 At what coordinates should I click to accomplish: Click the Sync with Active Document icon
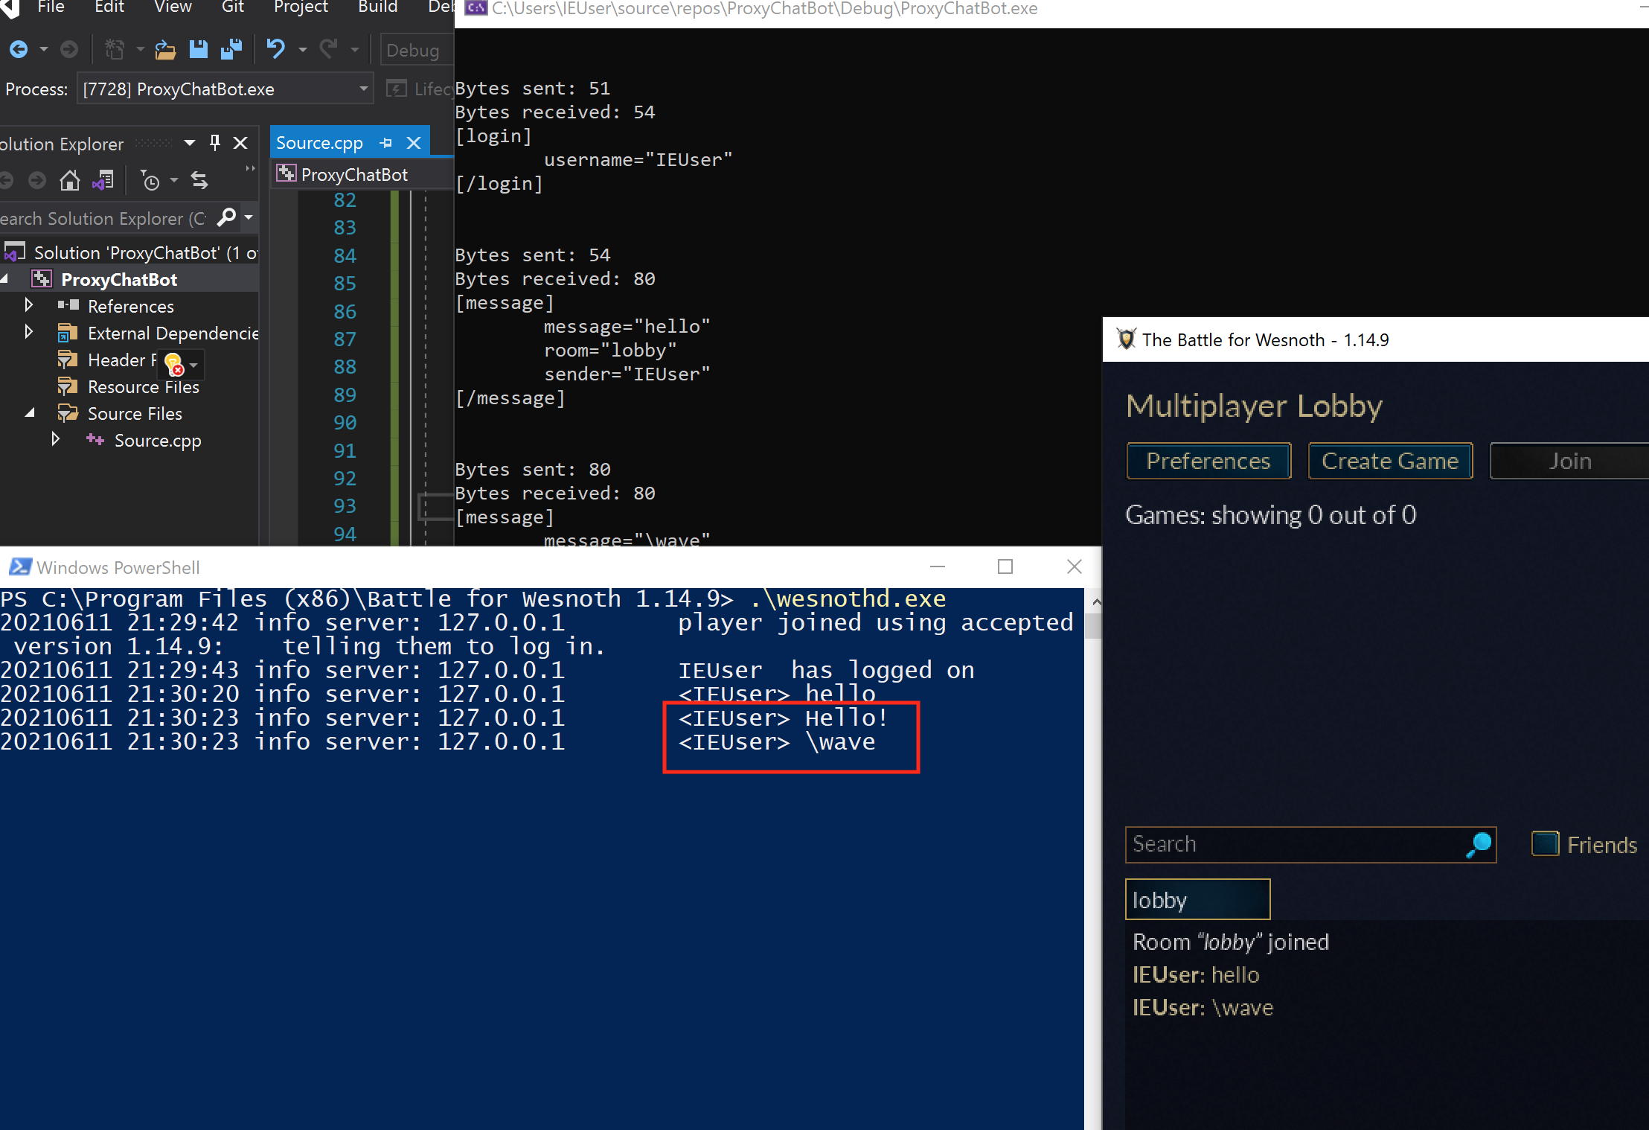tap(199, 180)
